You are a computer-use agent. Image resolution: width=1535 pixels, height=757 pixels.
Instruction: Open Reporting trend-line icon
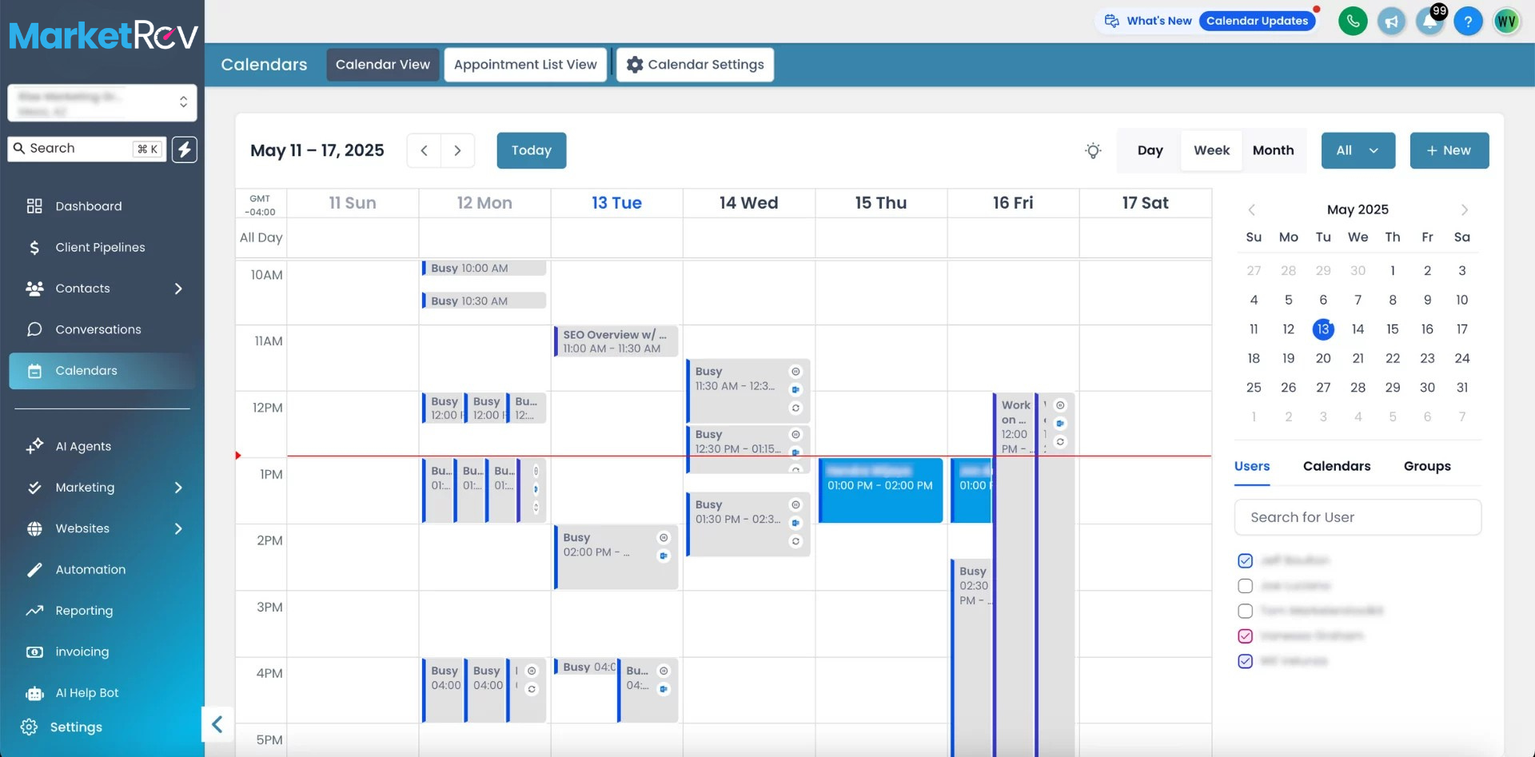point(34,611)
